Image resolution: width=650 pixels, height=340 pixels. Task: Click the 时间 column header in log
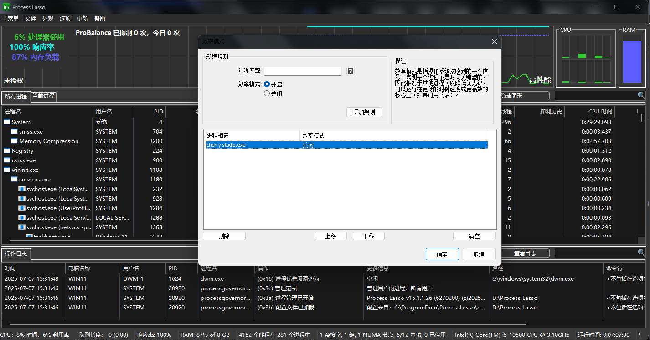(x=34, y=268)
